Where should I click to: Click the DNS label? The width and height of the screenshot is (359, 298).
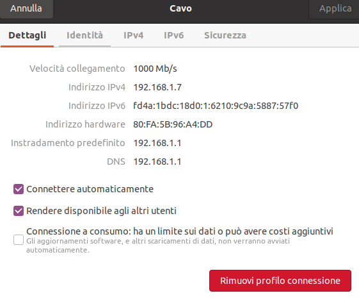click(116, 161)
